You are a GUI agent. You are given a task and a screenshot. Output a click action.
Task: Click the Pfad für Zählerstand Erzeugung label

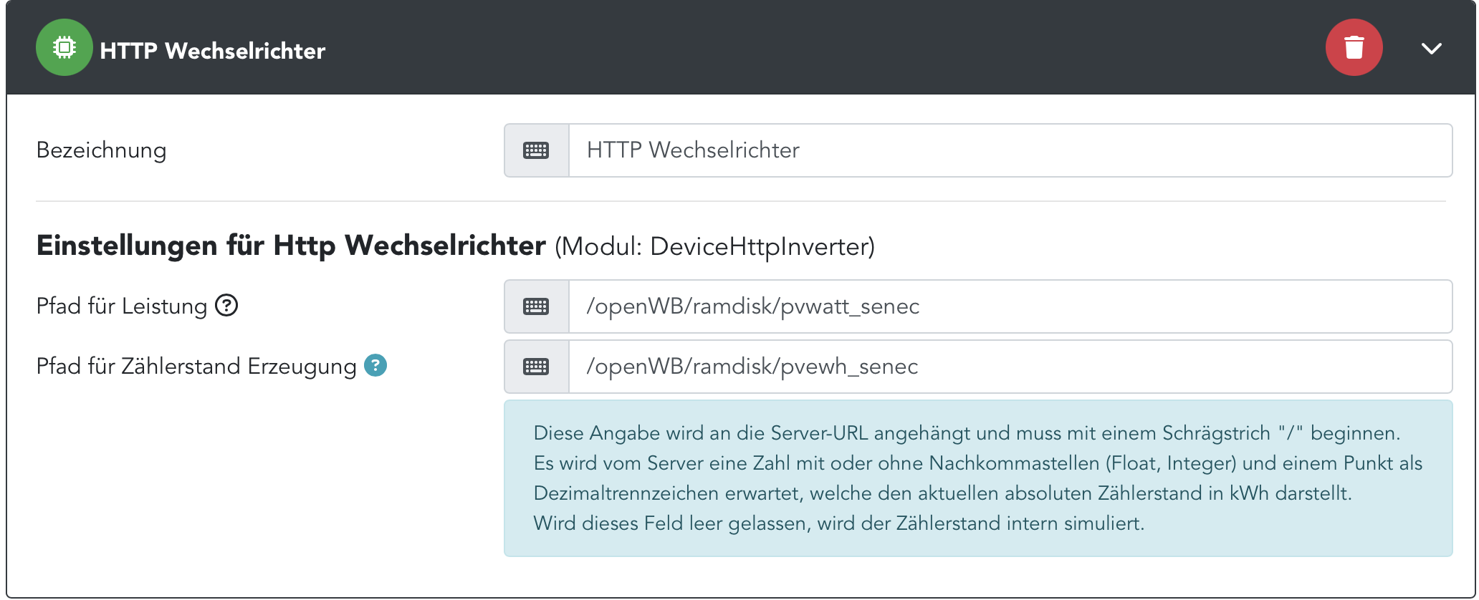point(196,367)
